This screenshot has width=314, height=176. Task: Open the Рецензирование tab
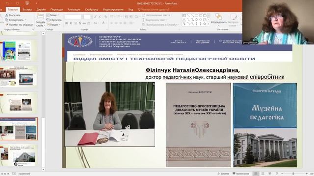[x=113, y=9]
